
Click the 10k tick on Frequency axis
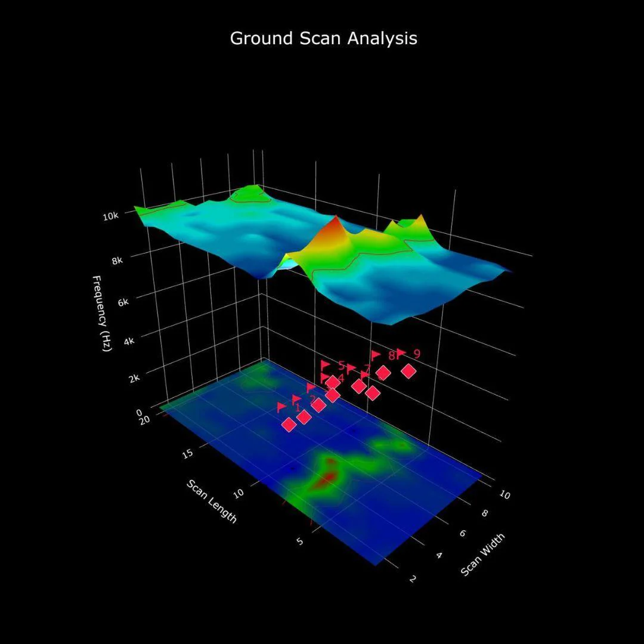coord(111,216)
